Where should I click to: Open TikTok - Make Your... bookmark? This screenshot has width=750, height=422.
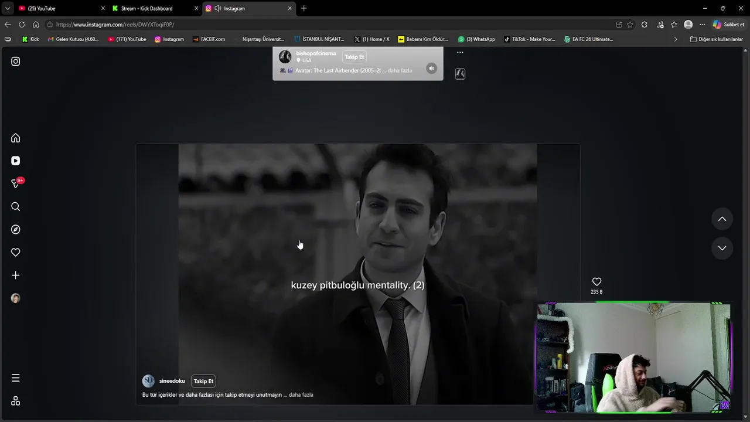point(530,39)
